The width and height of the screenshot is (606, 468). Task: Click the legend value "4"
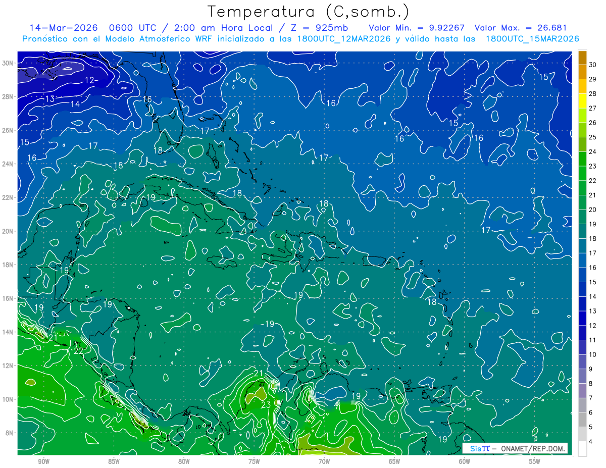[591, 441]
